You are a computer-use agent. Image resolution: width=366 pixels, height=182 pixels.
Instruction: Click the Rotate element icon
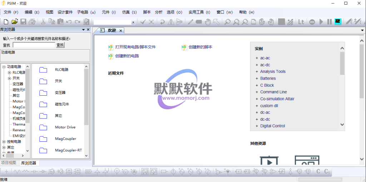162,22
